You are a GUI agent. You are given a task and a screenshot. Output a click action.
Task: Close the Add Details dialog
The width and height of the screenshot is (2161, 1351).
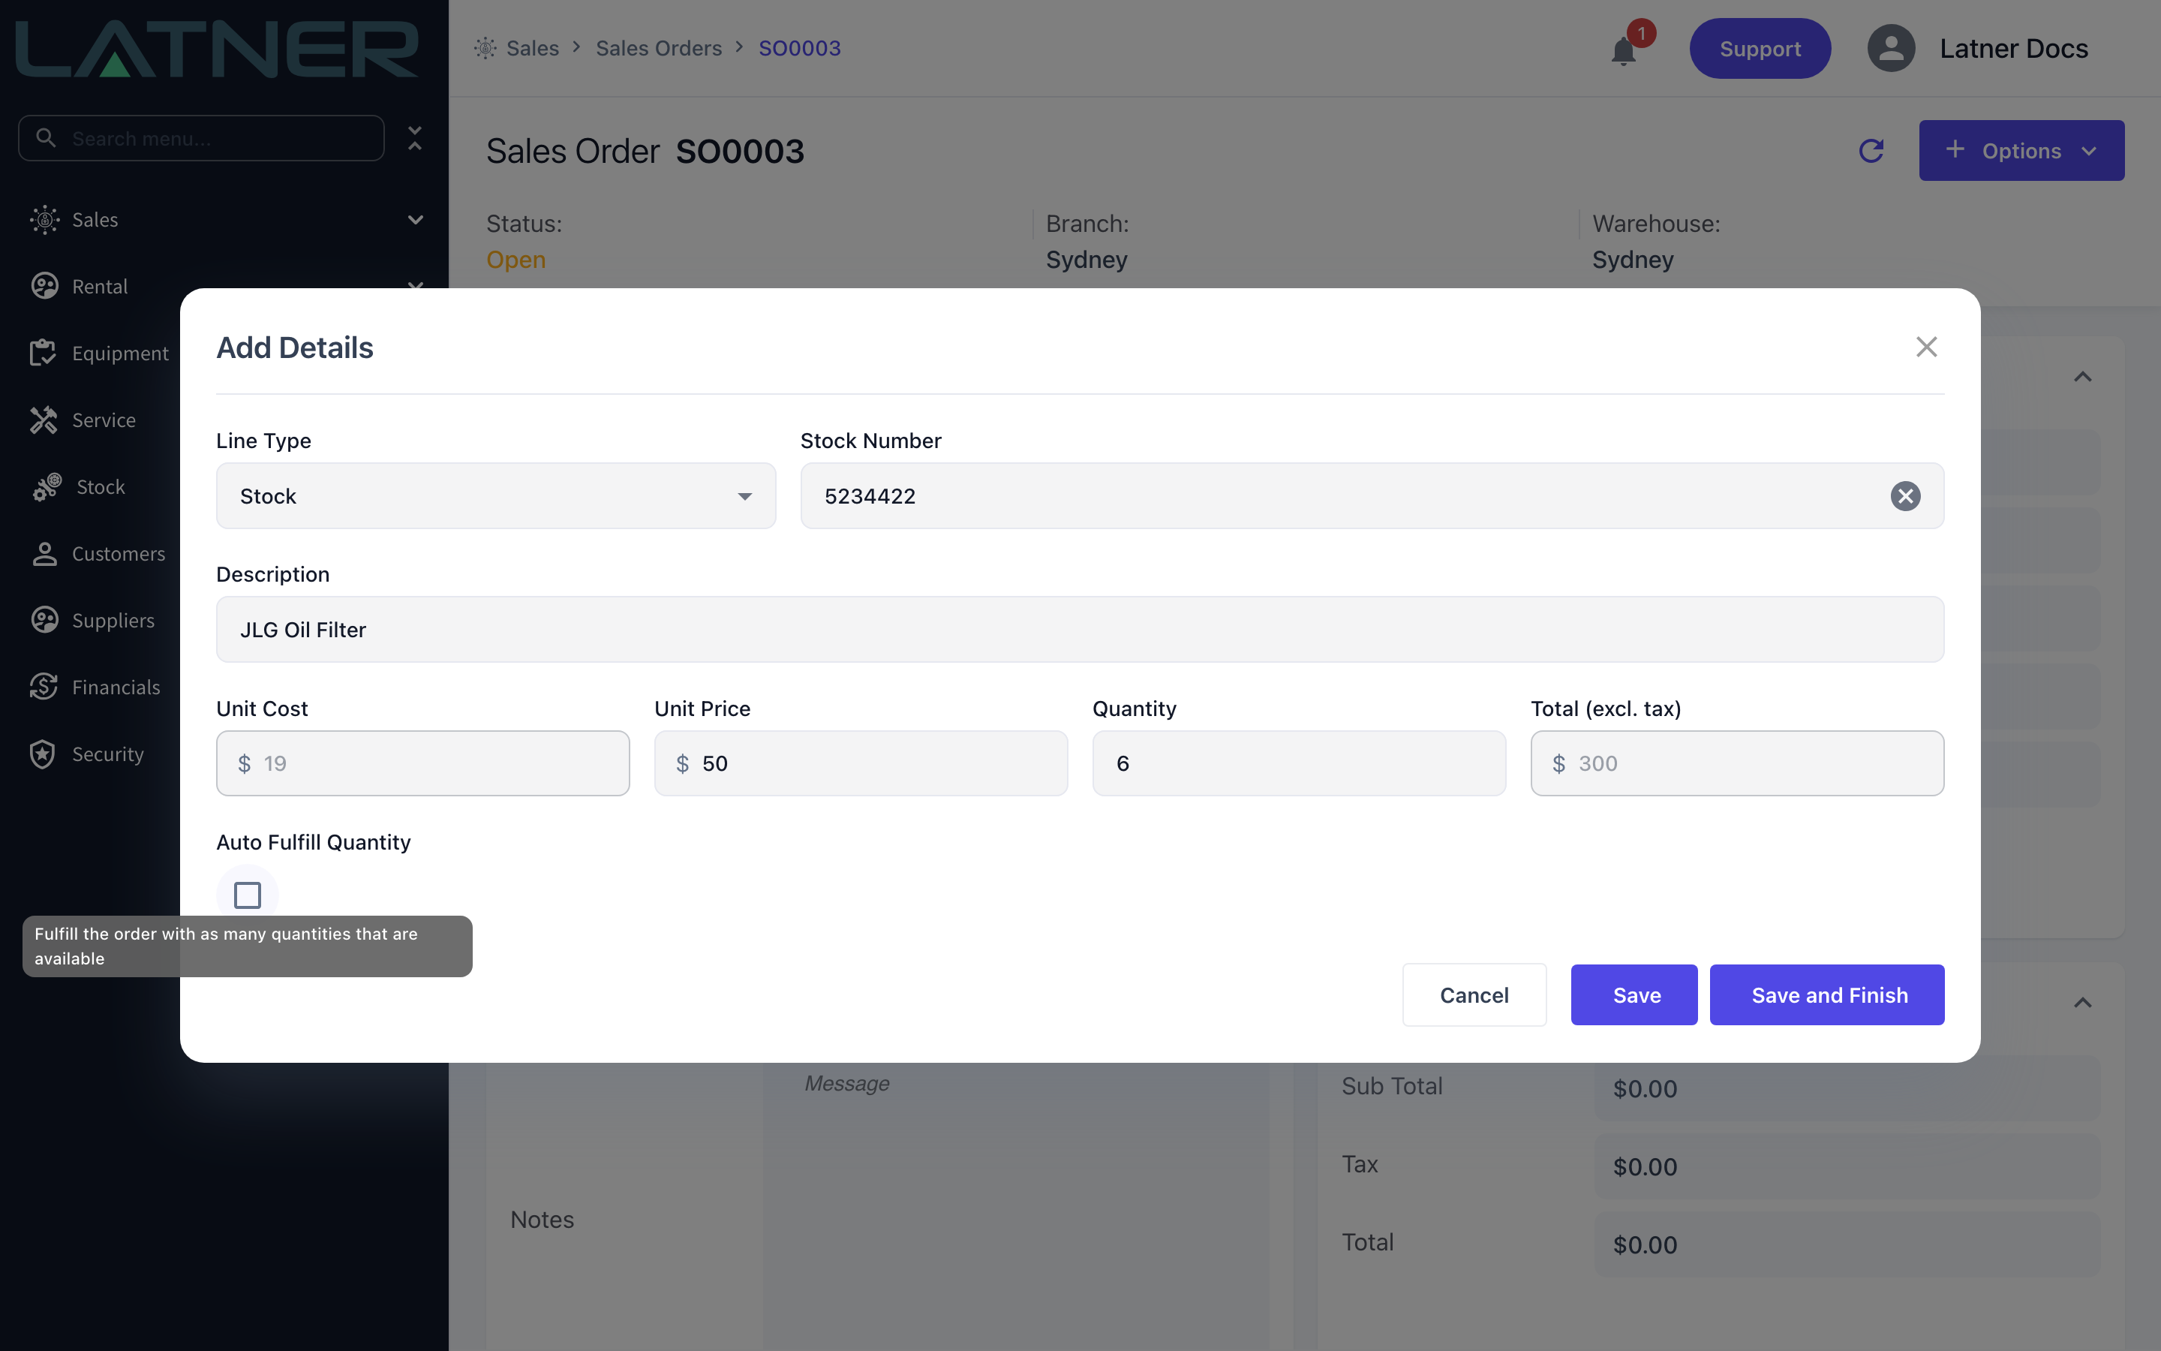[x=1926, y=347]
